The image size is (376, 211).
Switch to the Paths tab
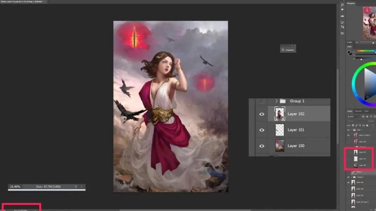pyautogui.click(x=367, y=111)
